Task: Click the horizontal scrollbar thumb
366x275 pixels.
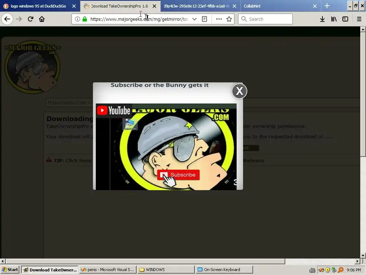Action: [145, 261]
